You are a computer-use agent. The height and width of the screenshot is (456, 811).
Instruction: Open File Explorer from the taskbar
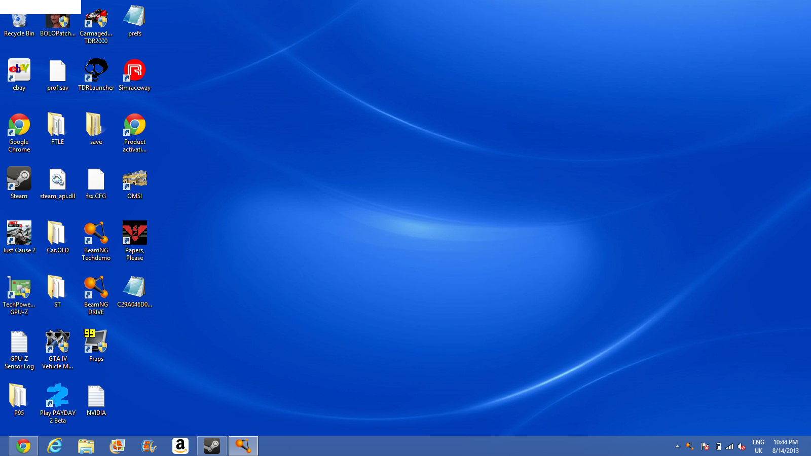click(x=86, y=446)
